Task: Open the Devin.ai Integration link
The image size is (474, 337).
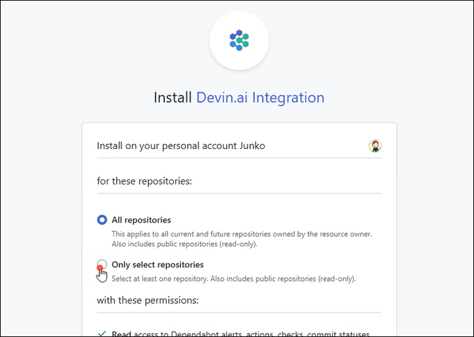Action: point(260,97)
